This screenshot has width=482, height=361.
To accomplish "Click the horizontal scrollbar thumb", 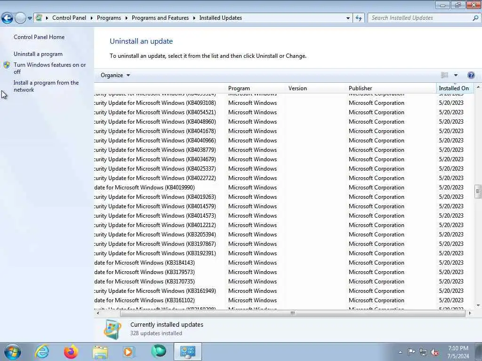I will 292,313.
